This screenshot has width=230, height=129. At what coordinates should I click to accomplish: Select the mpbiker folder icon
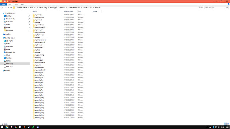click(x=34, y=22)
